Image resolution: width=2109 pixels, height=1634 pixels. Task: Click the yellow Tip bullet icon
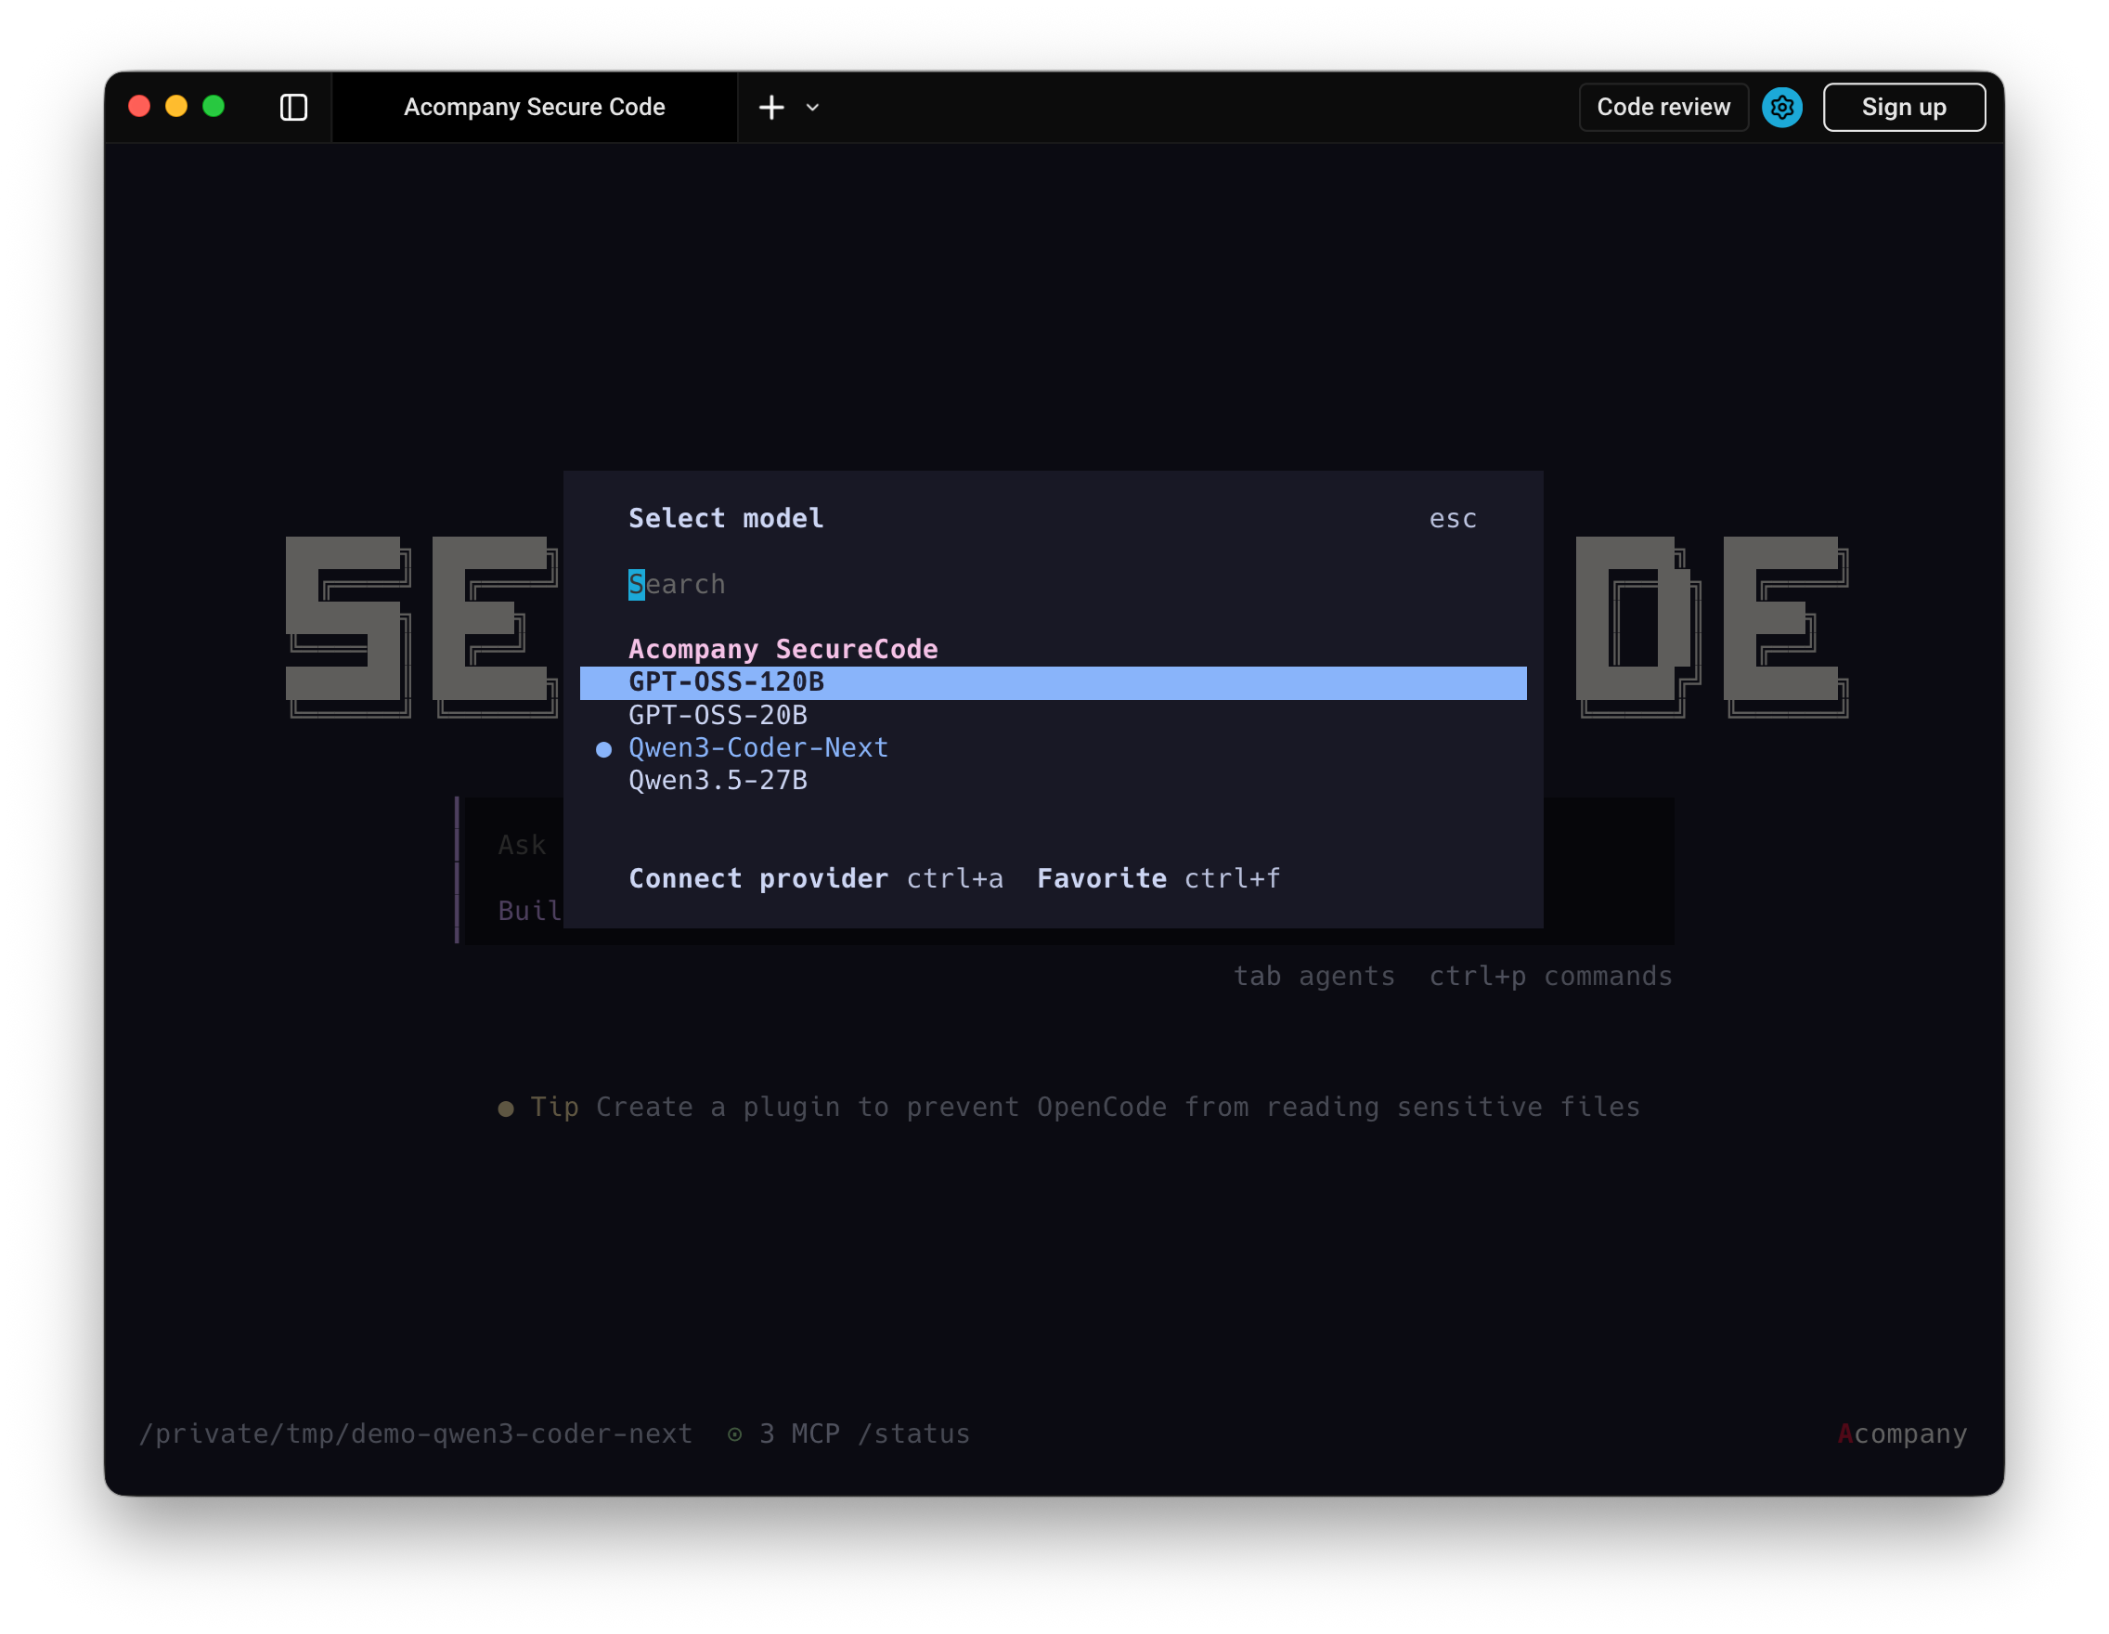[x=505, y=1109]
